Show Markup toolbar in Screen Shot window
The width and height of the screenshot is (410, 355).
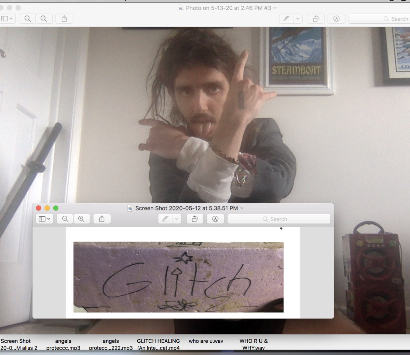point(215,219)
